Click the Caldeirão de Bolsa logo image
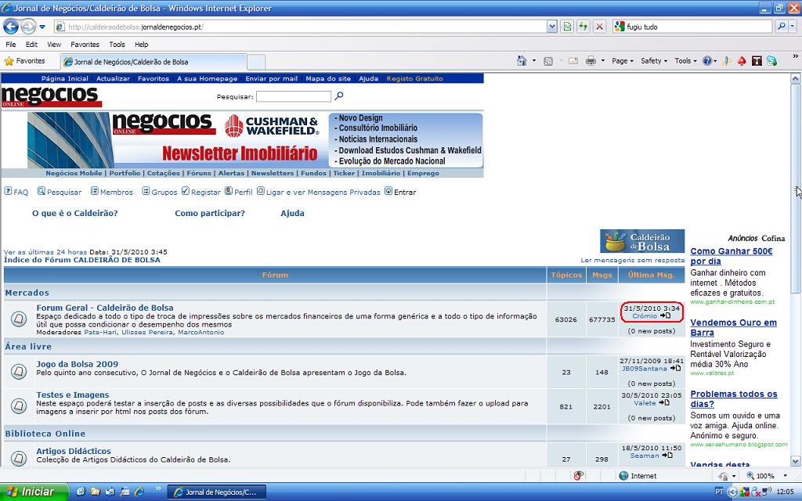Screen dimensions: 802x501 pyautogui.click(x=642, y=241)
